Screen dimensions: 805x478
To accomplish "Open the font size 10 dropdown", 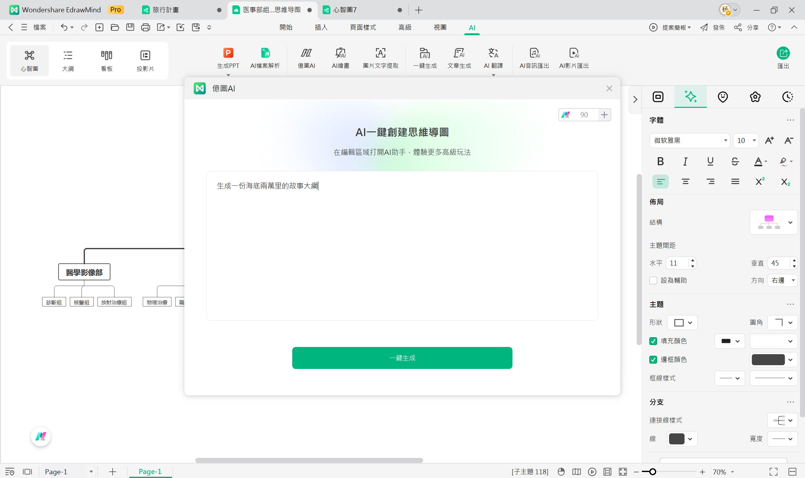I will point(746,140).
